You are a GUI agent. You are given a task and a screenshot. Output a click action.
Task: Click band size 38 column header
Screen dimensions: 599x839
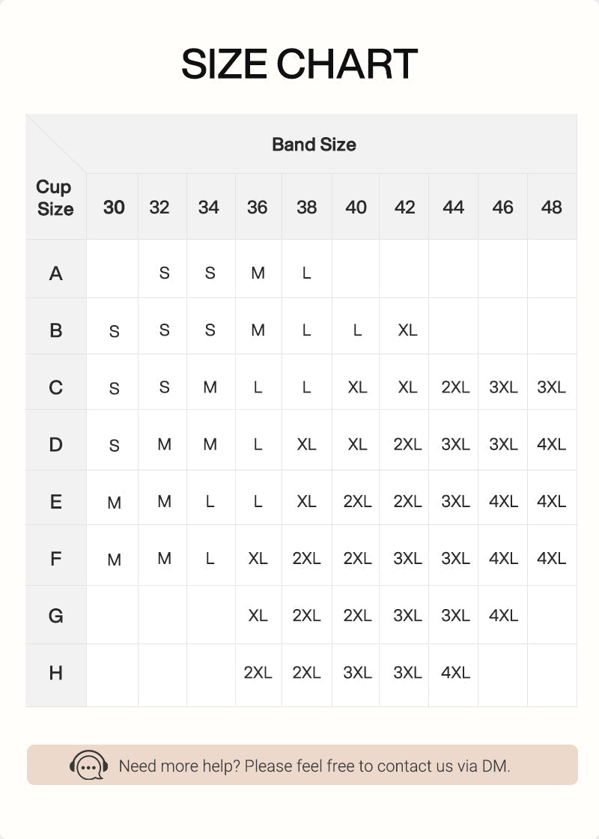[306, 207]
